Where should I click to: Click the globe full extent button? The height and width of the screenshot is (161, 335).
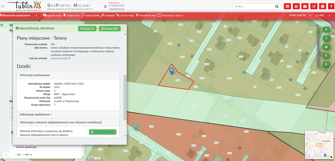(326, 47)
